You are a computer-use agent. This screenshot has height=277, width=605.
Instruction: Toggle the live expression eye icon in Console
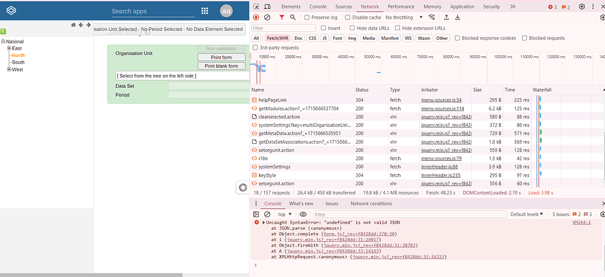point(303,214)
